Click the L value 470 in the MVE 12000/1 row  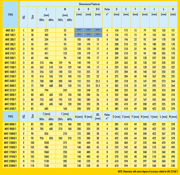coord(164,143)
